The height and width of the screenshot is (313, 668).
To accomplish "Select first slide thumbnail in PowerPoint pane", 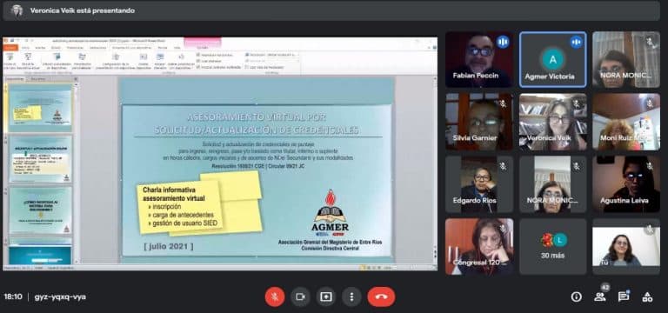I will 41,107.
